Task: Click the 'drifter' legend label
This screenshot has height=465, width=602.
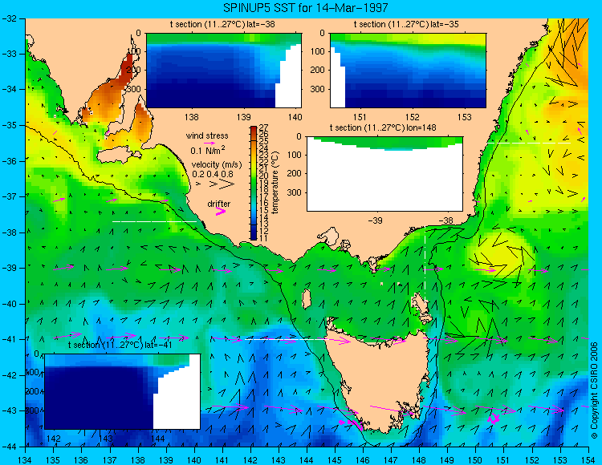Action: [219, 204]
